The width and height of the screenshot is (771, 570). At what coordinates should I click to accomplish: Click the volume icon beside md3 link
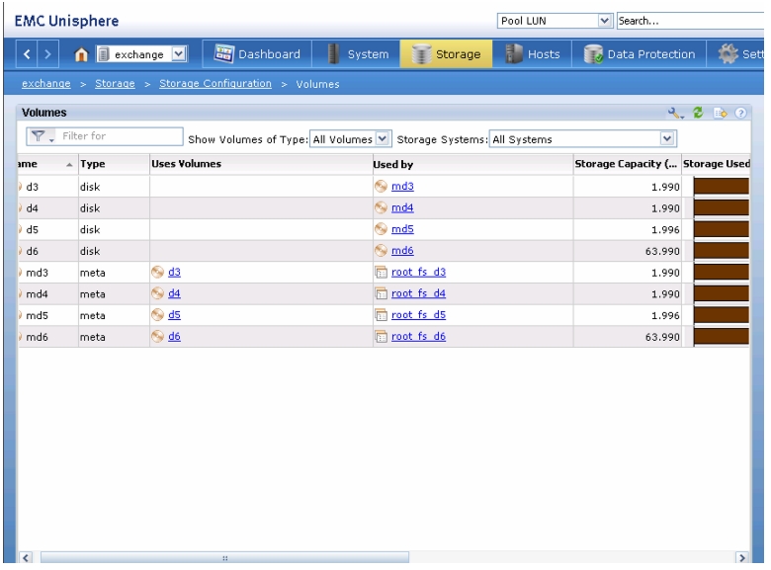coord(381,187)
